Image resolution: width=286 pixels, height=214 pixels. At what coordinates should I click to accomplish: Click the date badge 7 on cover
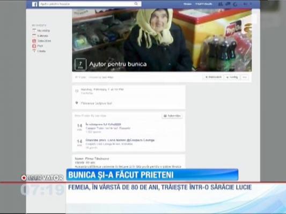point(80,64)
